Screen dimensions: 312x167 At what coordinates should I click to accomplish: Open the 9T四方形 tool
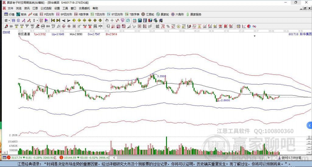coord(115,14)
